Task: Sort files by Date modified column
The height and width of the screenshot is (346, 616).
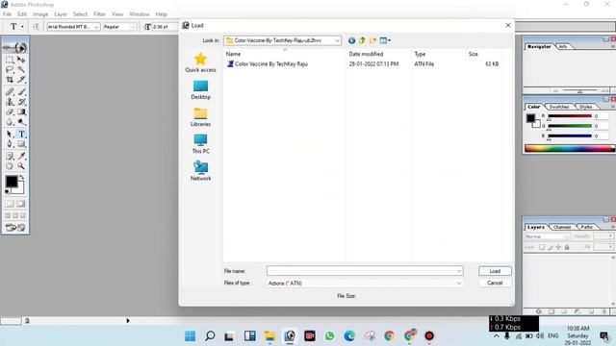Action: tap(366, 54)
